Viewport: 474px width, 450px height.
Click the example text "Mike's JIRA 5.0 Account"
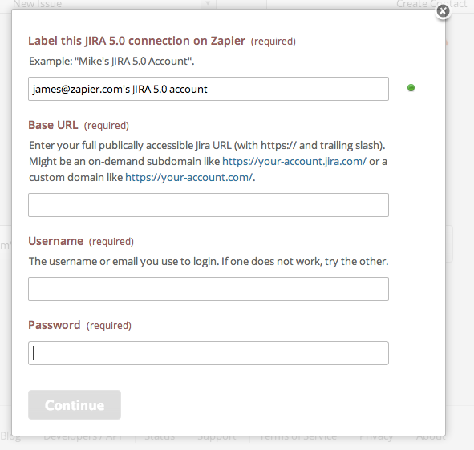point(111,62)
